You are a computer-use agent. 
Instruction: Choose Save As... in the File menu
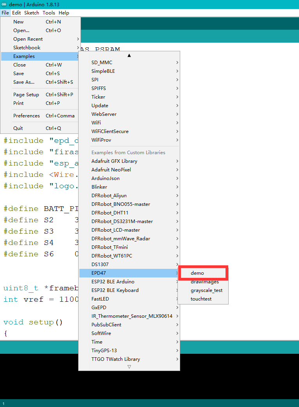click(40, 82)
